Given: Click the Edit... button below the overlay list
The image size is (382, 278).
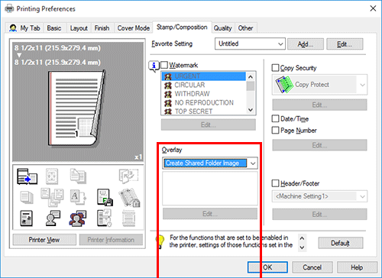Looking at the screenshot, I should 210,214.
